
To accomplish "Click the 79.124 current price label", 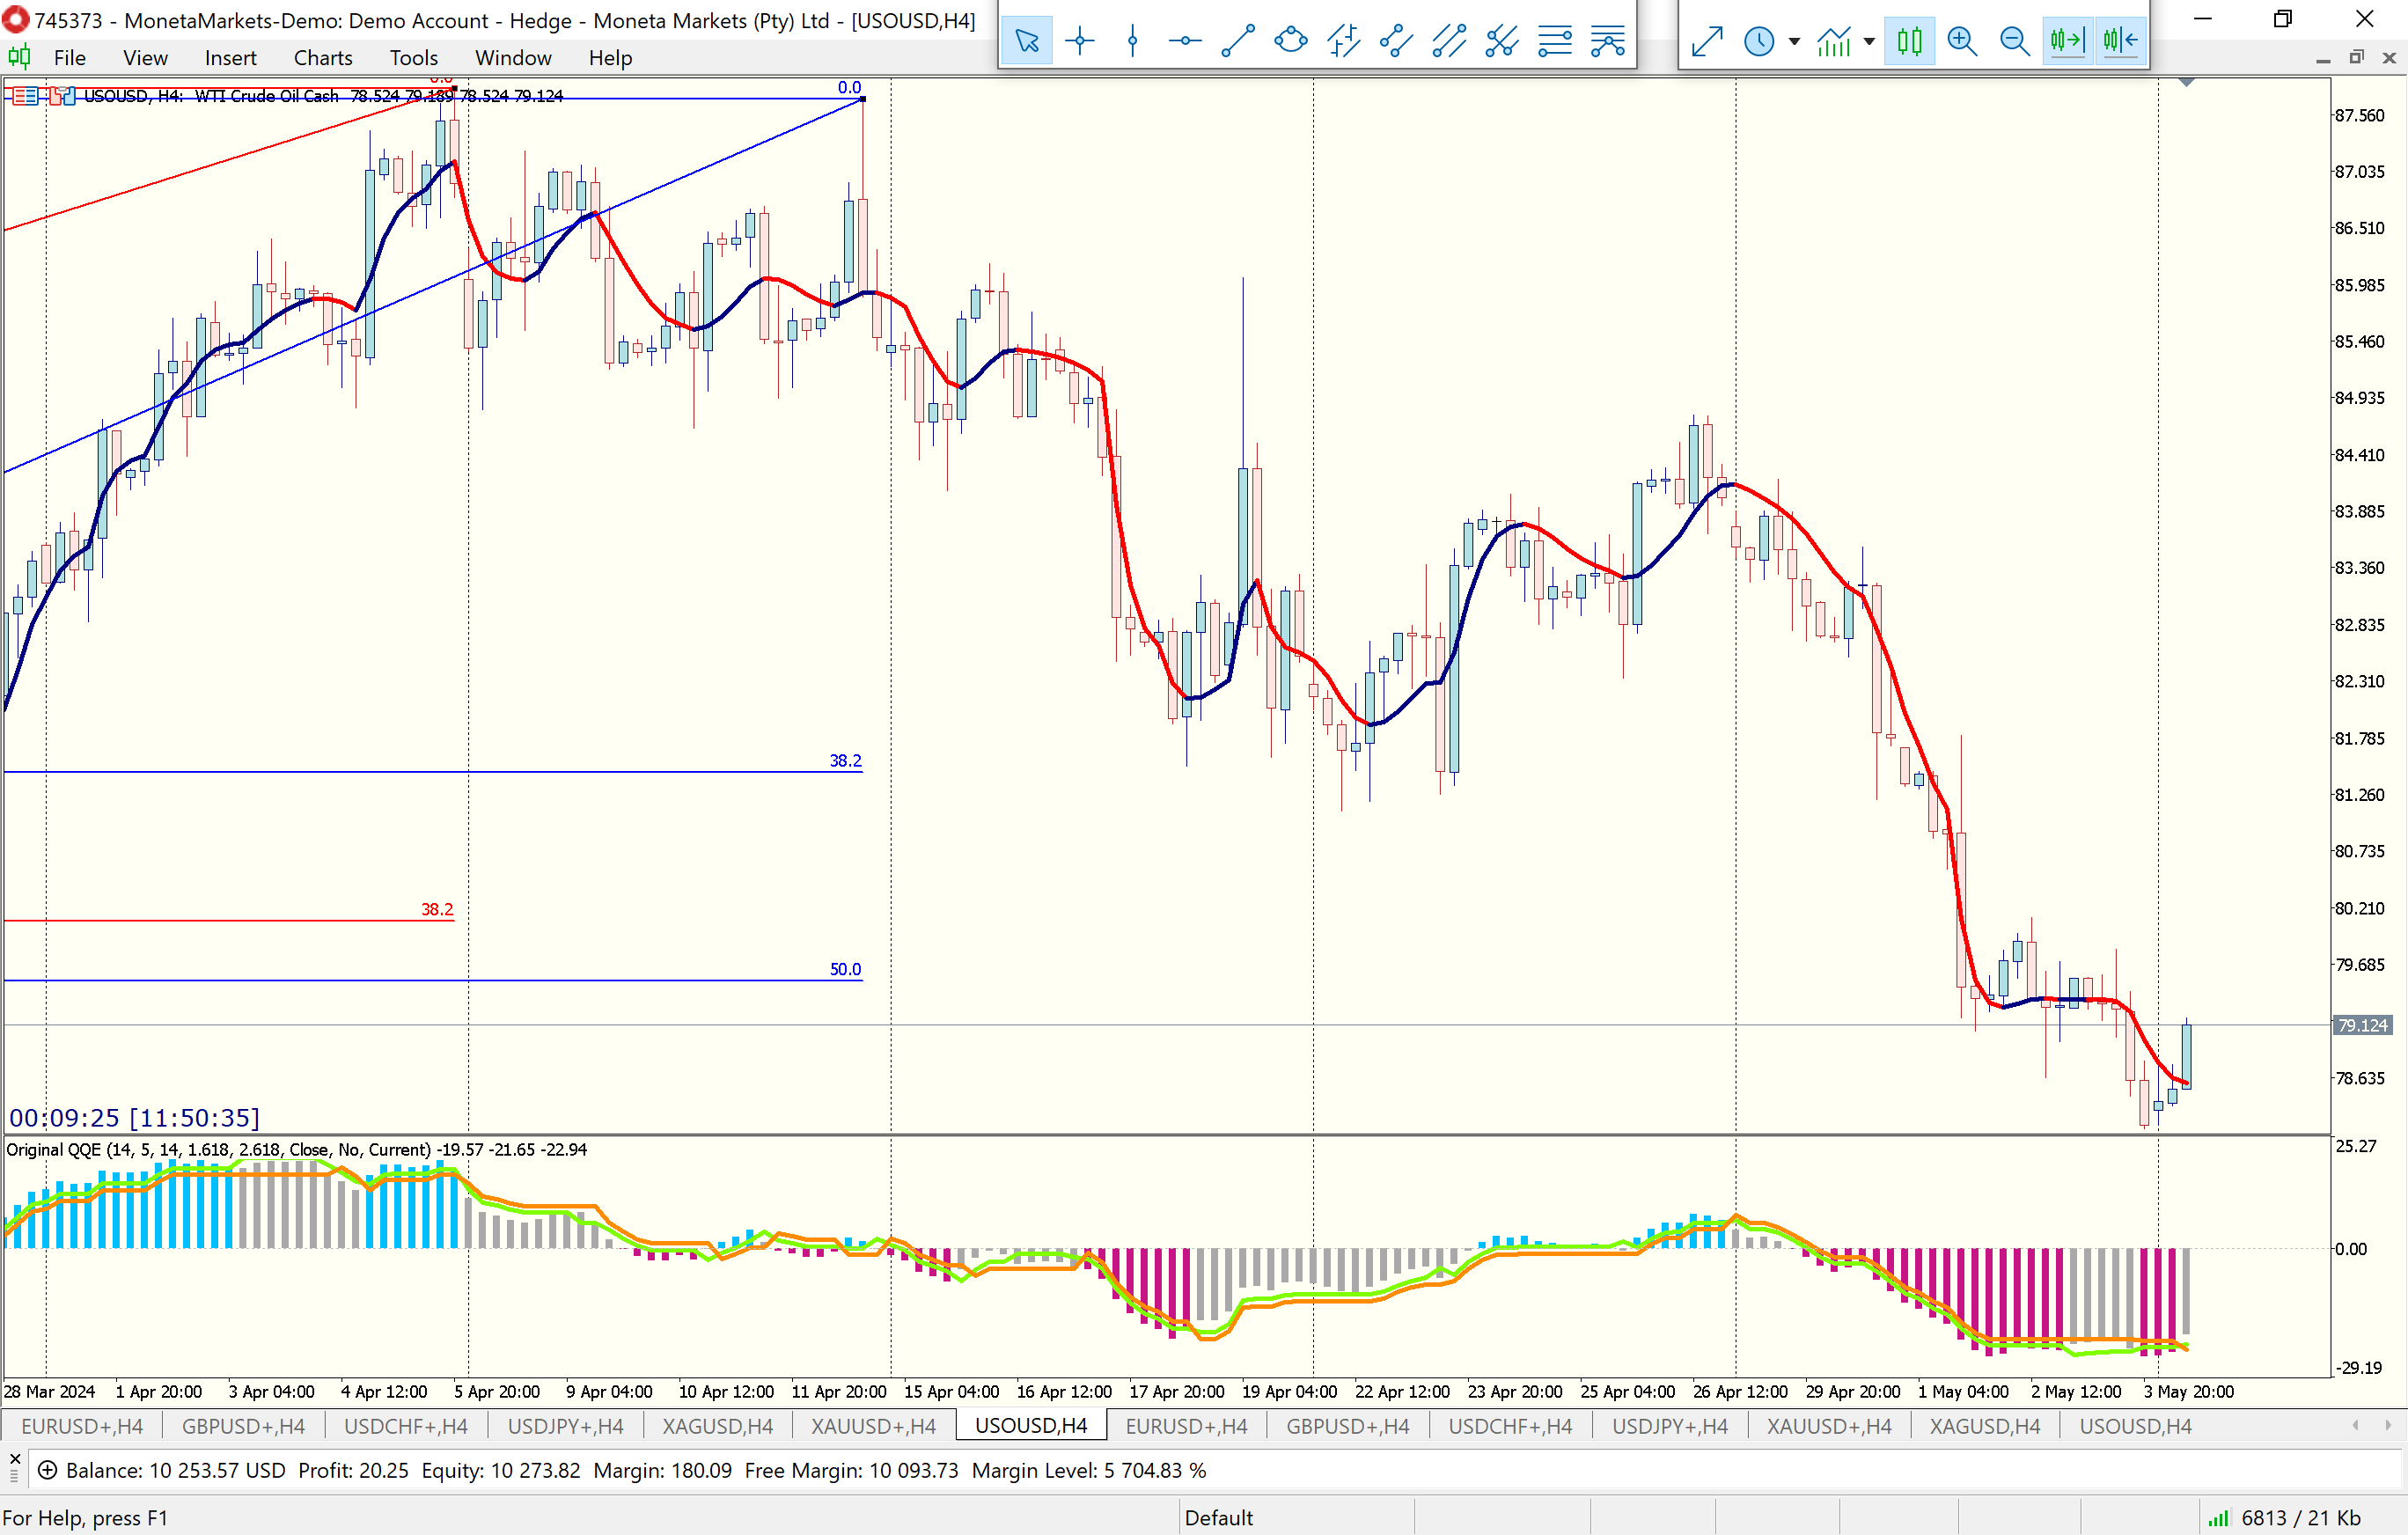I will point(2362,1025).
